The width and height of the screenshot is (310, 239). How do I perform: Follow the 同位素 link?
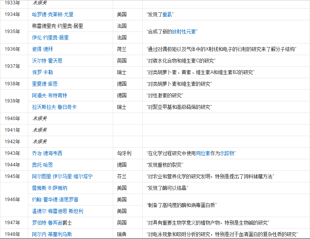point(203,153)
